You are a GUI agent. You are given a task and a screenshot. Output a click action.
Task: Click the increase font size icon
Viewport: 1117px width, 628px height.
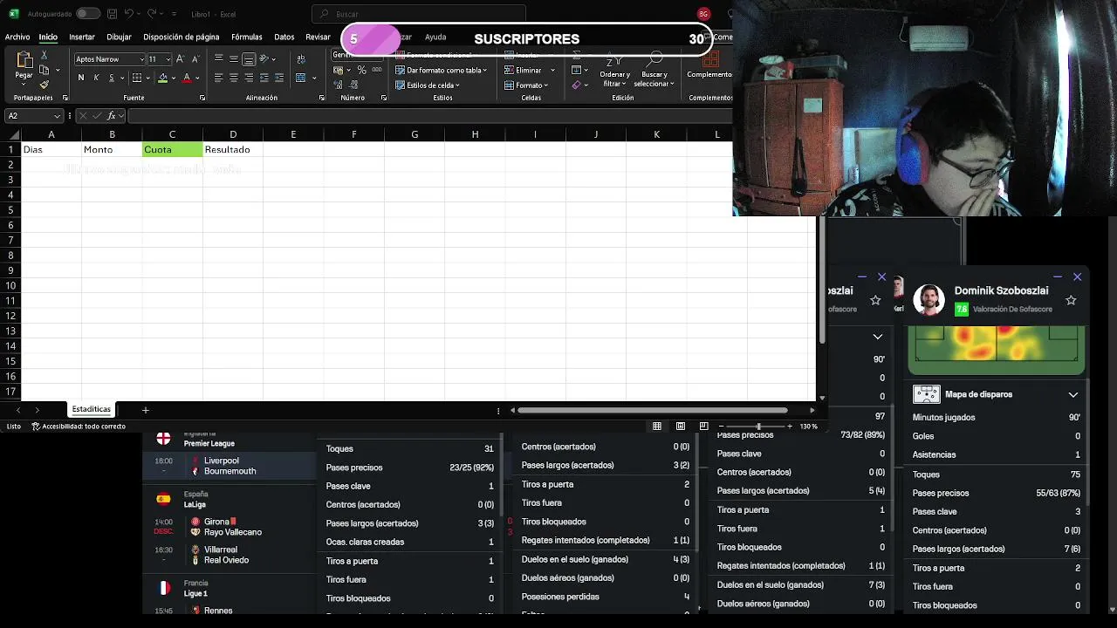coord(181,58)
